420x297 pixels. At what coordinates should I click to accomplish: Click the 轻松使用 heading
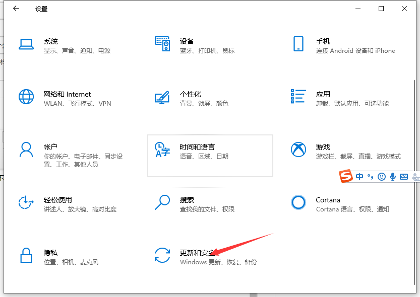tap(58, 200)
